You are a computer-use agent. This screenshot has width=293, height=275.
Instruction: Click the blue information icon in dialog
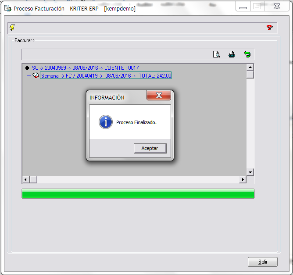click(x=106, y=122)
